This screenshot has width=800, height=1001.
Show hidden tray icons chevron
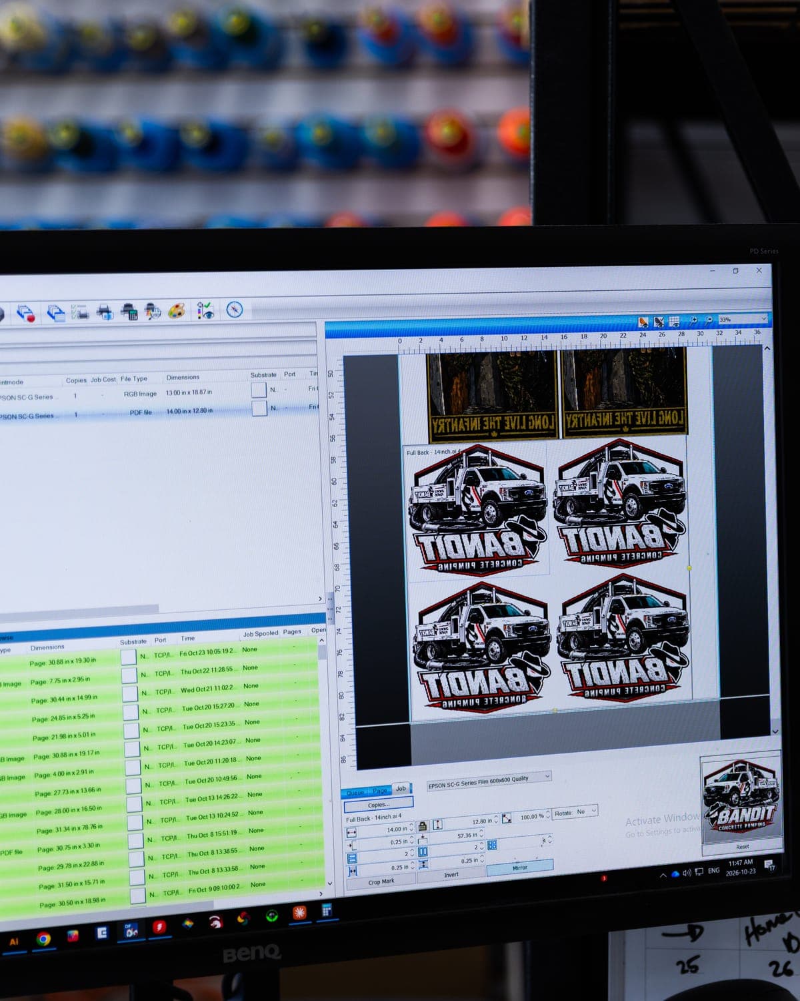(663, 874)
